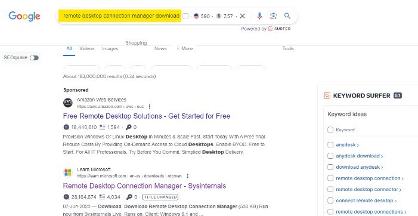Check the connect remote desktop keyword box
Viewport: 418px width, 216px height.
330,200
